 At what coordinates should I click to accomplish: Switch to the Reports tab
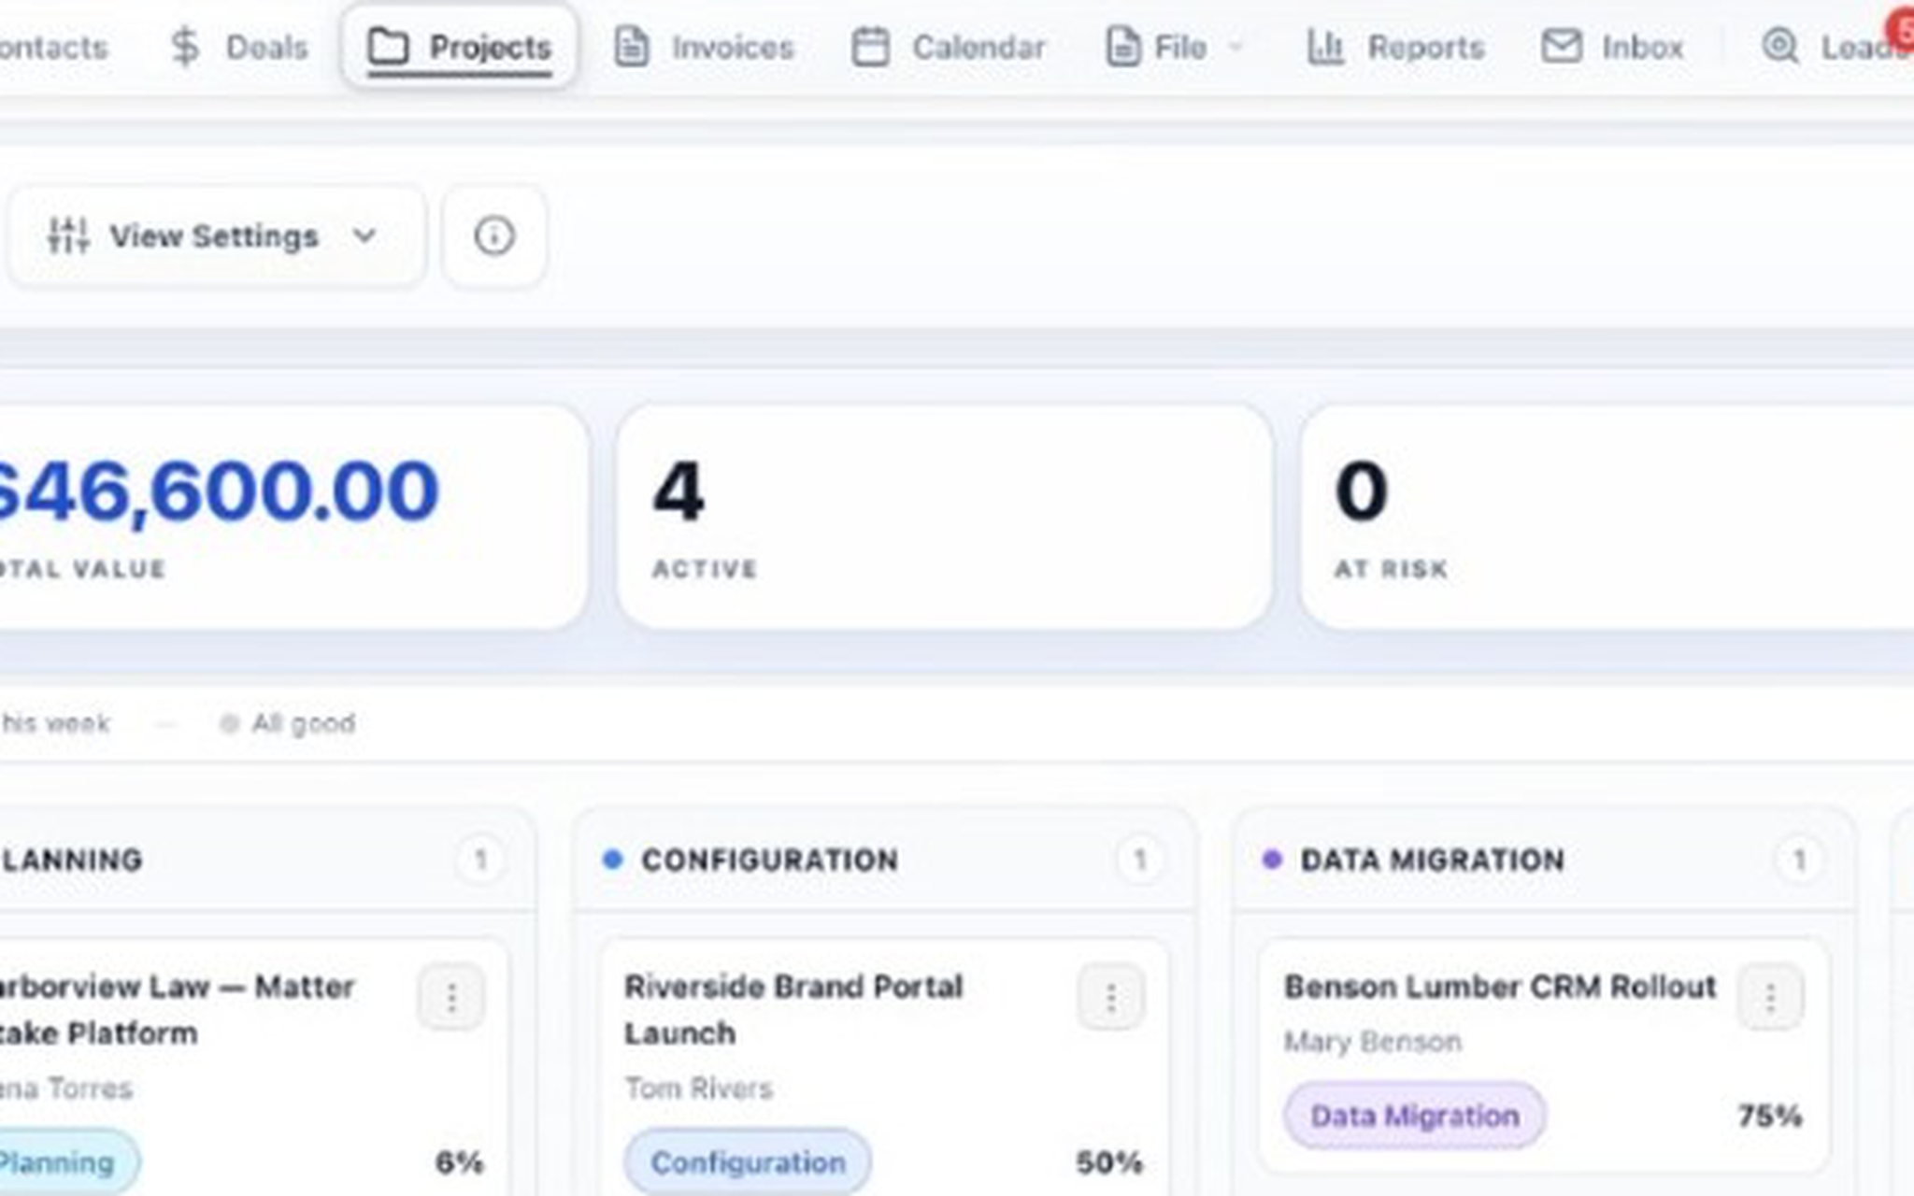click(1394, 47)
